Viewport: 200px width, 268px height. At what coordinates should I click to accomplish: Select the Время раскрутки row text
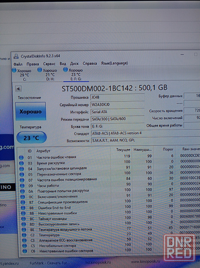pos(51,163)
